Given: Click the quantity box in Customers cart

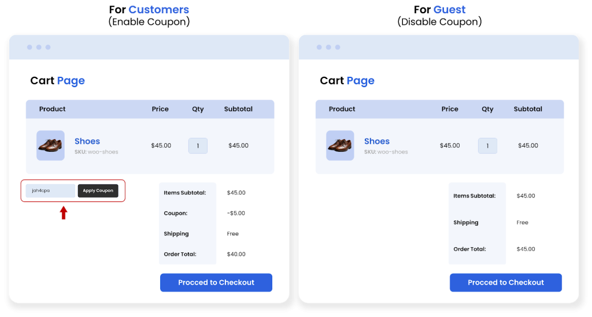Looking at the screenshot, I should (x=198, y=146).
